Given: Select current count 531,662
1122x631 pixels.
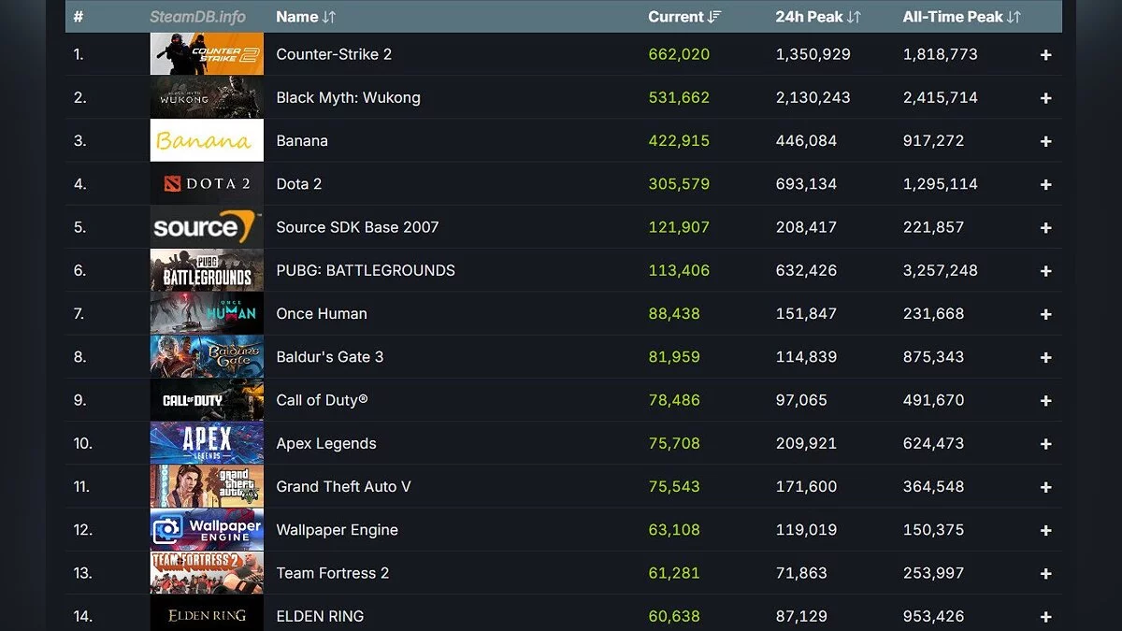Looking at the screenshot, I should (x=679, y=97).
